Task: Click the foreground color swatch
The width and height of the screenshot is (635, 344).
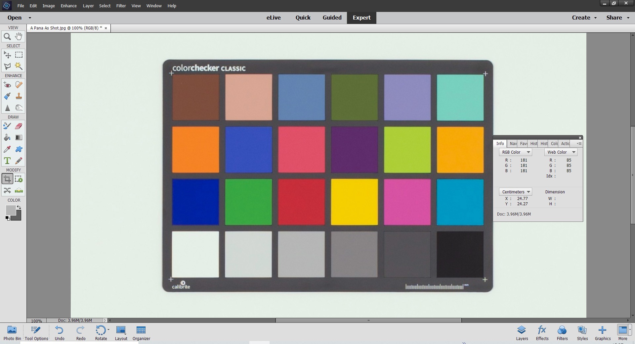Action: click(x=10, y=210)
